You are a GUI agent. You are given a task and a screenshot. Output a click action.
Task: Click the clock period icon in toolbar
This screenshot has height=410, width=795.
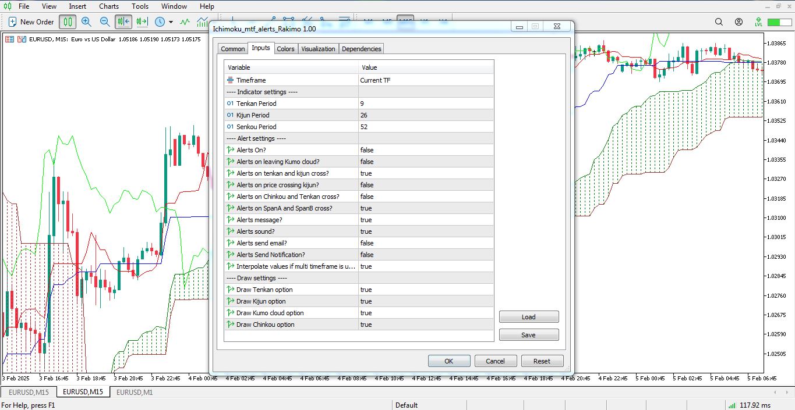point(160,22)
